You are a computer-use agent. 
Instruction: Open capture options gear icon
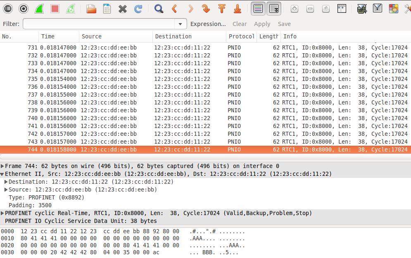pos(23,9)
